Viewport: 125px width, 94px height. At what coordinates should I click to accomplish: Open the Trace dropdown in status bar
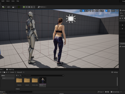[x=101, y=92]
